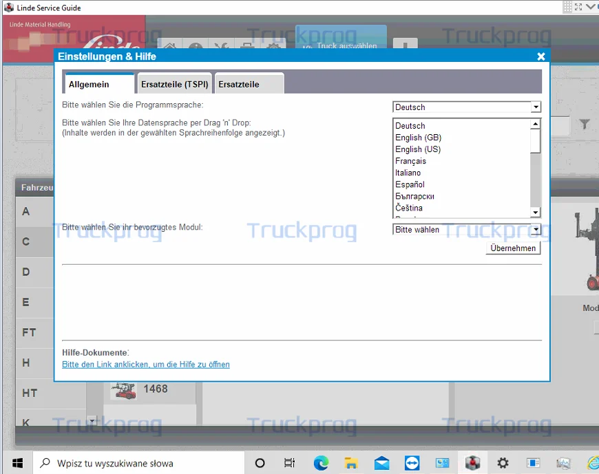Click the wrench tools icon in Linde toolbar
The height and width of the screenshot is (474, 599).
(222, 45)
